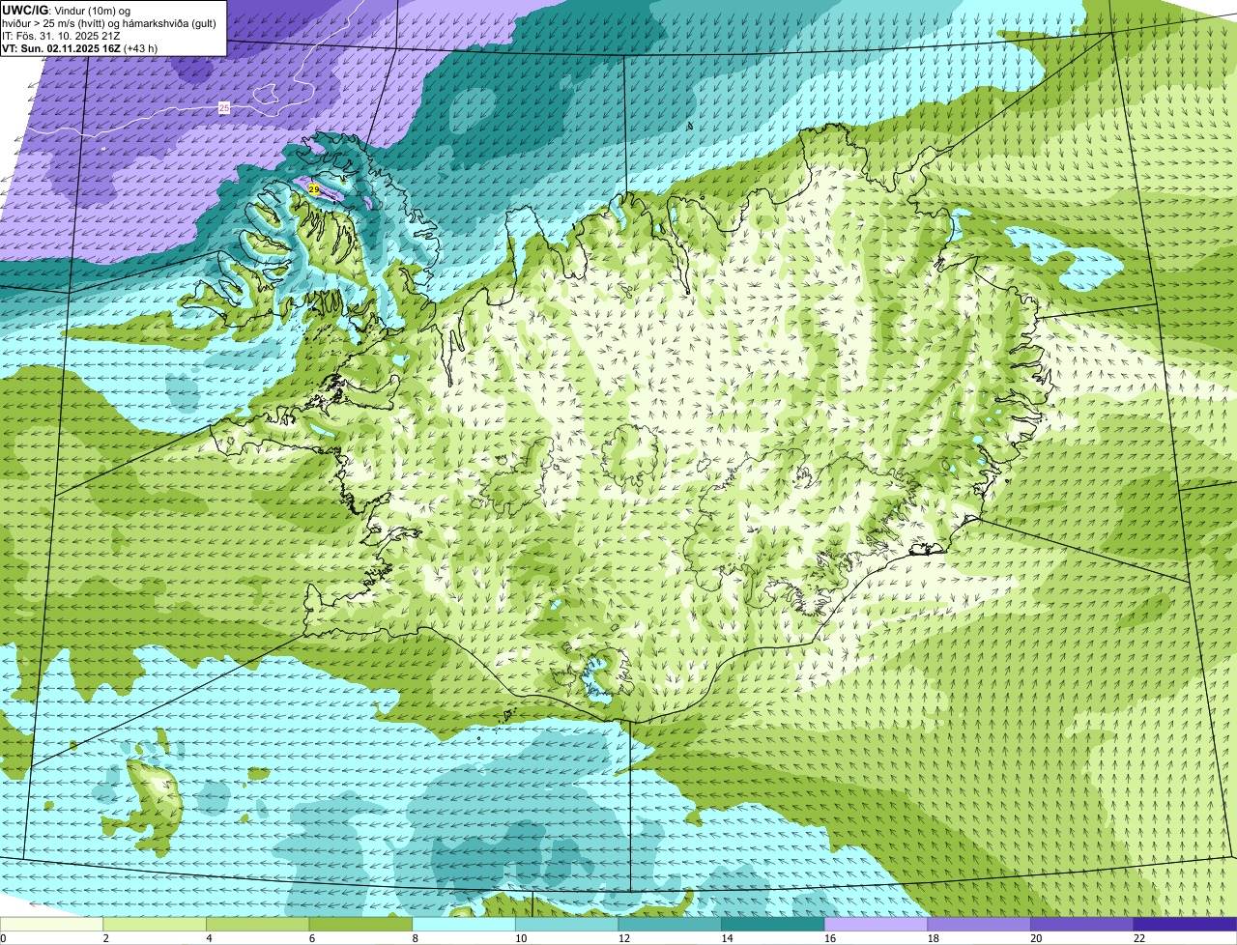The height and width of the screenshot is (945, 1237).
Task: Click the 8–10 m/s light cyan colorbar segment
Action: coord(464,924)
